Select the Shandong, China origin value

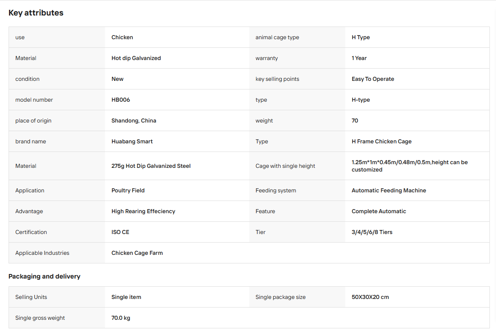coord(134,120)
